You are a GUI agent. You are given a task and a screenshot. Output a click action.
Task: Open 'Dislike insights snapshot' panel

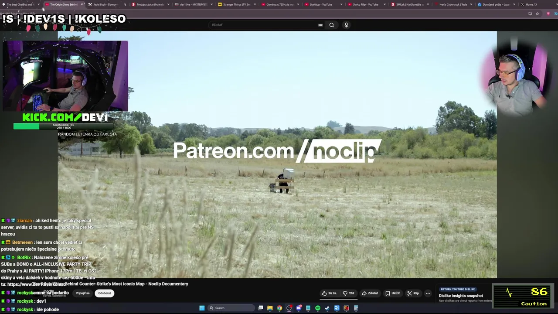[461, 296]
